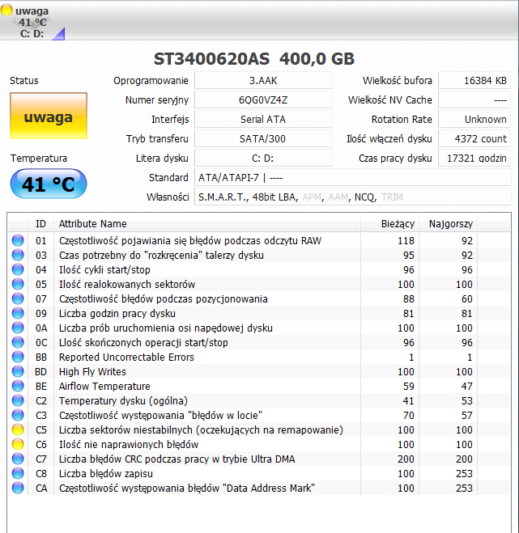Click the blue status icon for attribute BB
Viewport: 519px width, 533px height.
(18, 357)
